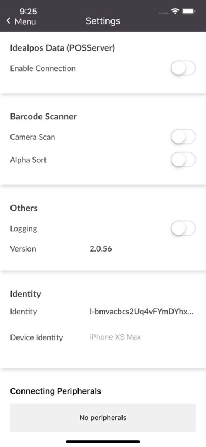206x447 pixels.
Task: Select the Identity value field
Action: point(142,312)
